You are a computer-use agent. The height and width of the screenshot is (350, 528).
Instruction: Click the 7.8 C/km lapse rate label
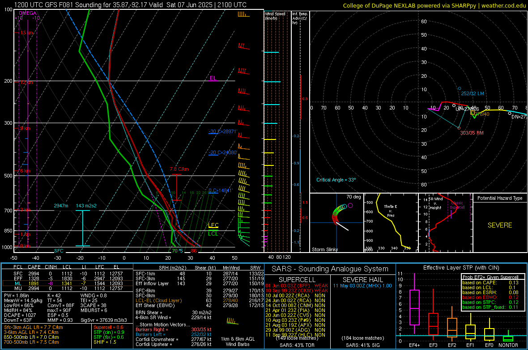179,169
